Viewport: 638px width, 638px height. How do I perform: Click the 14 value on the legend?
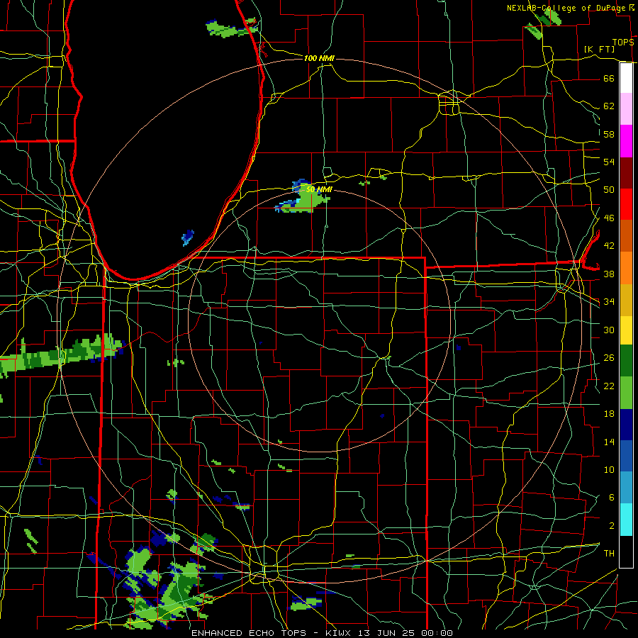(609, 442)
